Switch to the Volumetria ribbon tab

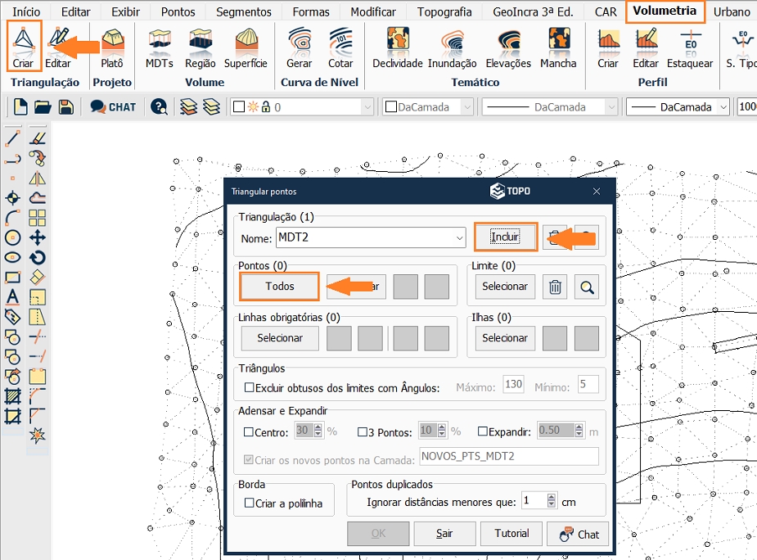coord(666,11)
